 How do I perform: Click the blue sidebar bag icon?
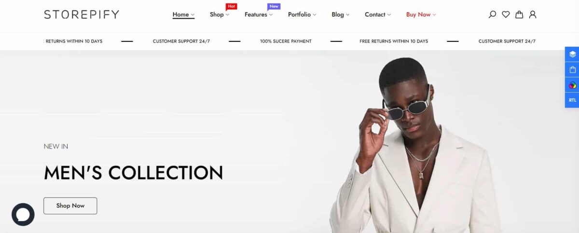(572, 69)
